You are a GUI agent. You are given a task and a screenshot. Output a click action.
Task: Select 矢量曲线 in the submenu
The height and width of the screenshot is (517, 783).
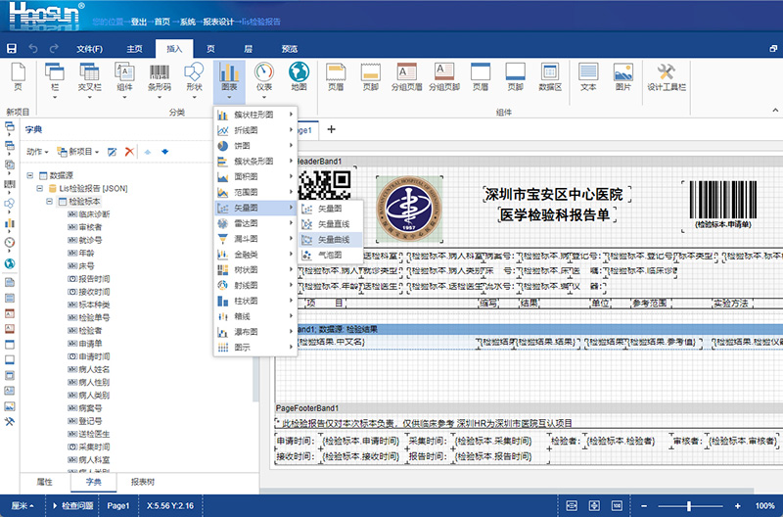[330, 240]
